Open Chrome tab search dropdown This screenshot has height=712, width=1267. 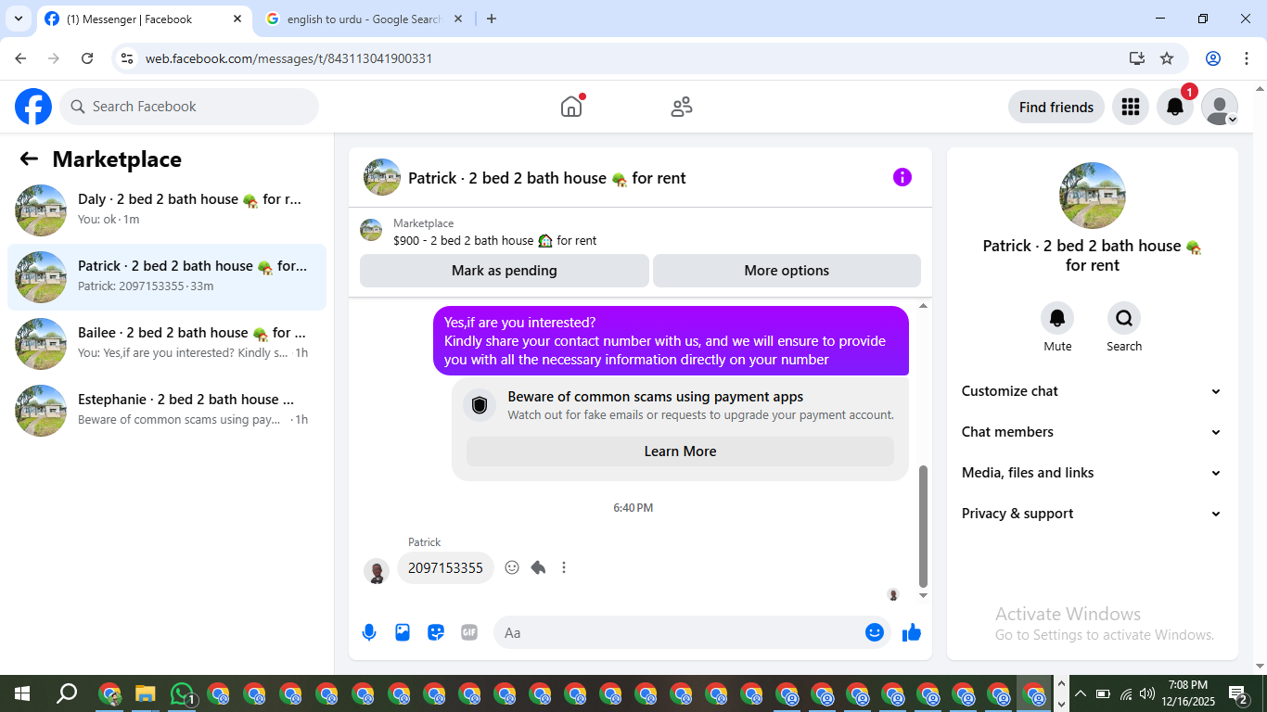(19, 19)
